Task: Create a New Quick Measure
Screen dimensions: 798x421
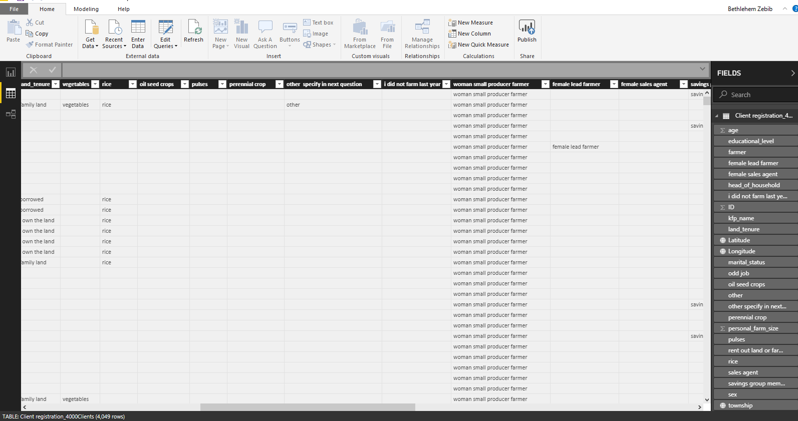Action: click(478, 45)
